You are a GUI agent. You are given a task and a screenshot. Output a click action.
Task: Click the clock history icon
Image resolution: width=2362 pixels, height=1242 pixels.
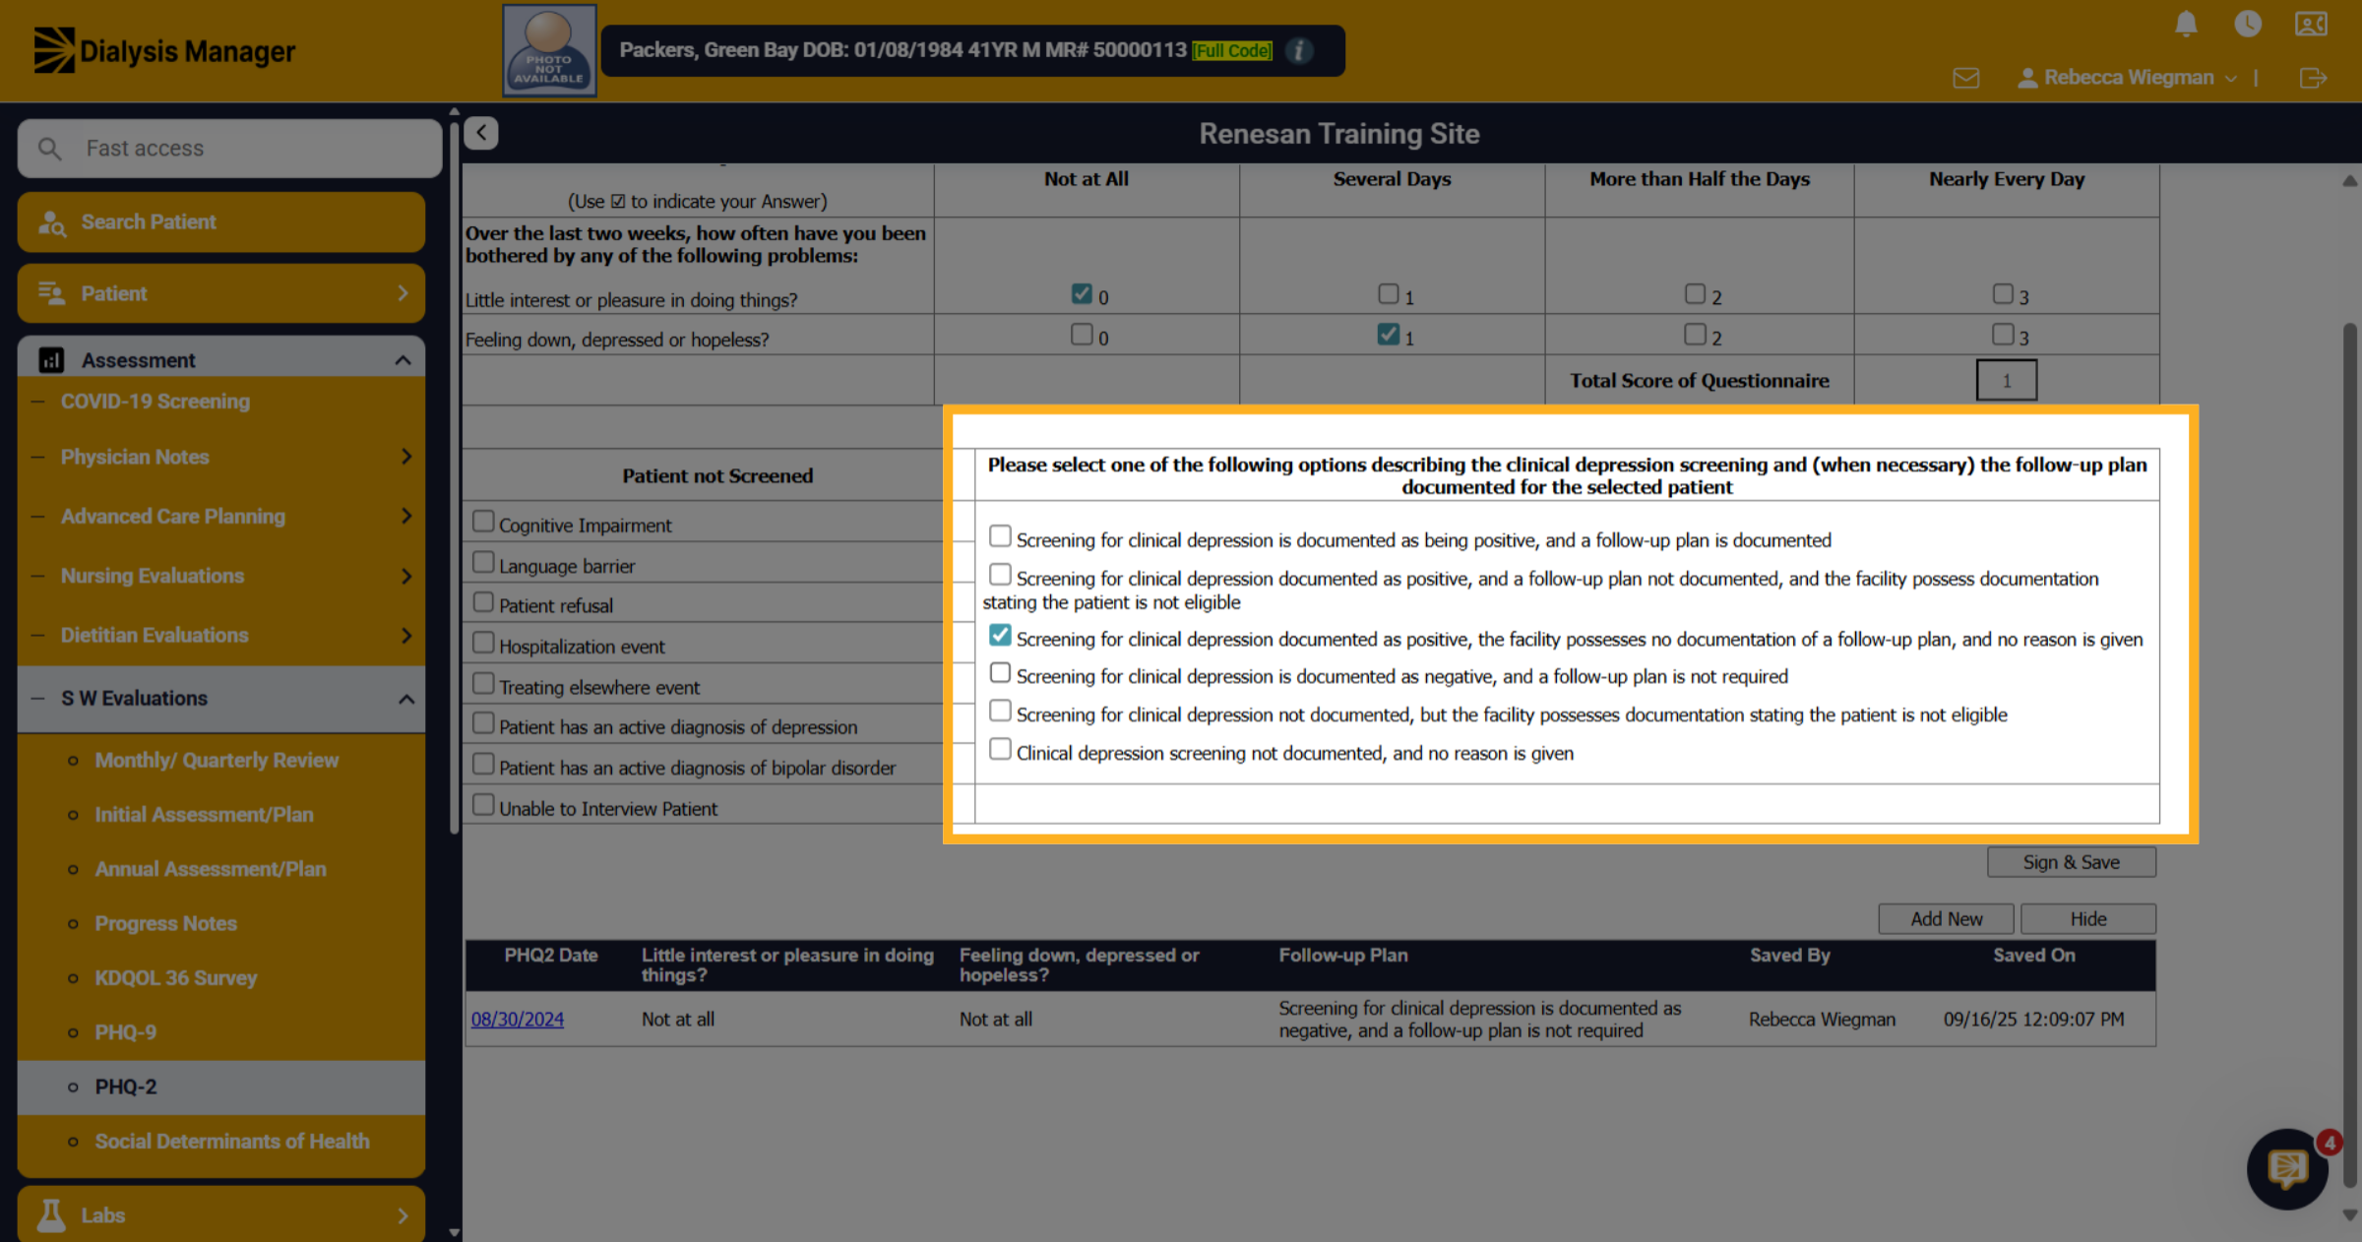[2248, 24]
